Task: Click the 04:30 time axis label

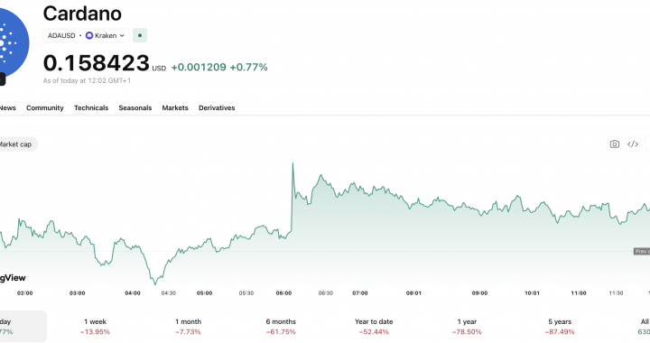Action: 168,292
